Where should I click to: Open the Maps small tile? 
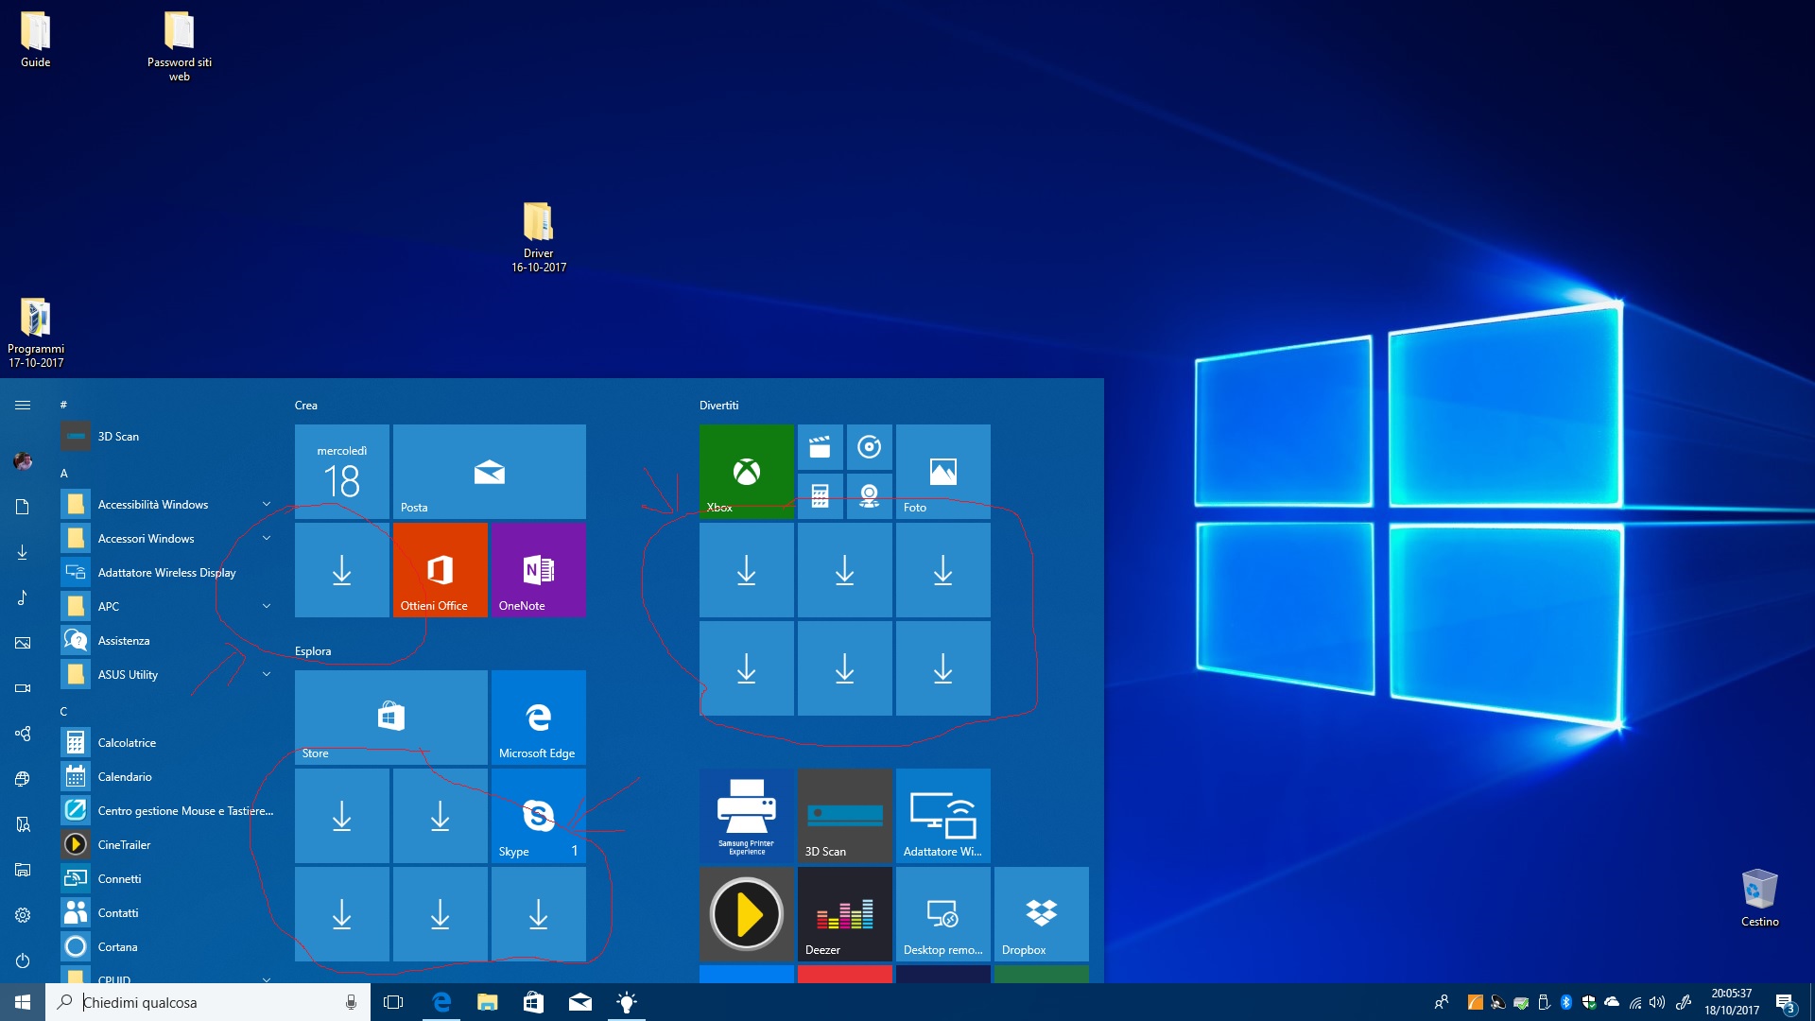pos(869,496)
